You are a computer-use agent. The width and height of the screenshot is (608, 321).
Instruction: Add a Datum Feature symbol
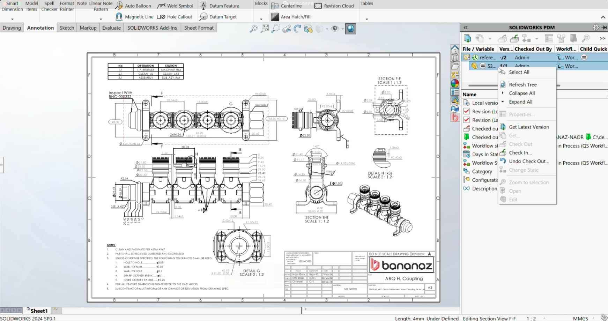220,6
